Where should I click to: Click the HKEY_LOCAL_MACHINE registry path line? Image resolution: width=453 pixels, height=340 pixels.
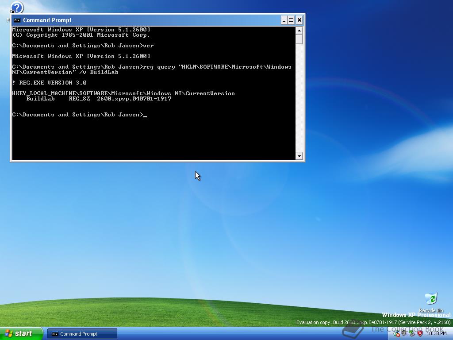[123, 93]
